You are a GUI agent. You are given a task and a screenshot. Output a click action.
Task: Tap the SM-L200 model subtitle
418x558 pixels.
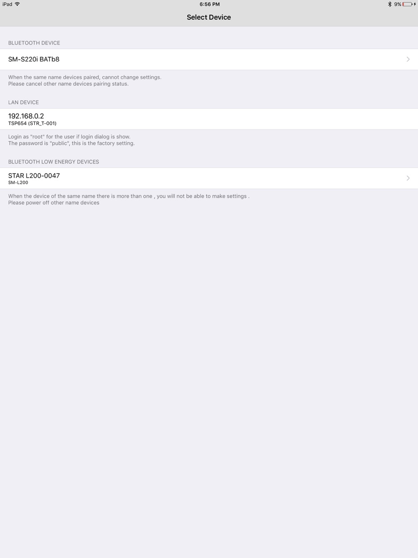tap(18, 183)
